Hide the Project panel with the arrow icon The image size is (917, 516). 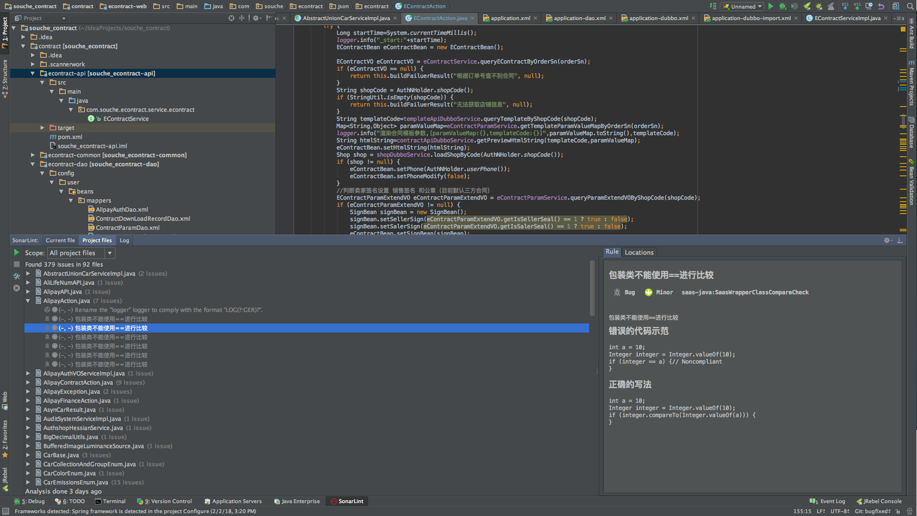tap(269, 18)
